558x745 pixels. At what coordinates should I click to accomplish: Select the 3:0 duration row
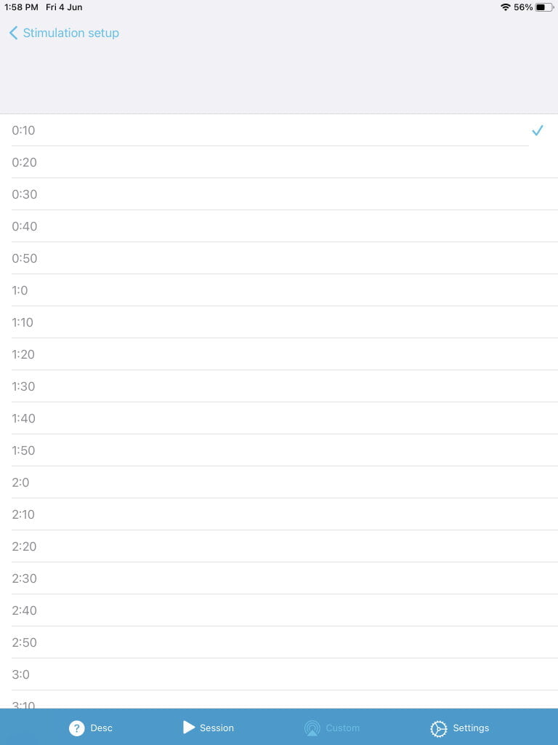click(x=279, y=674)
